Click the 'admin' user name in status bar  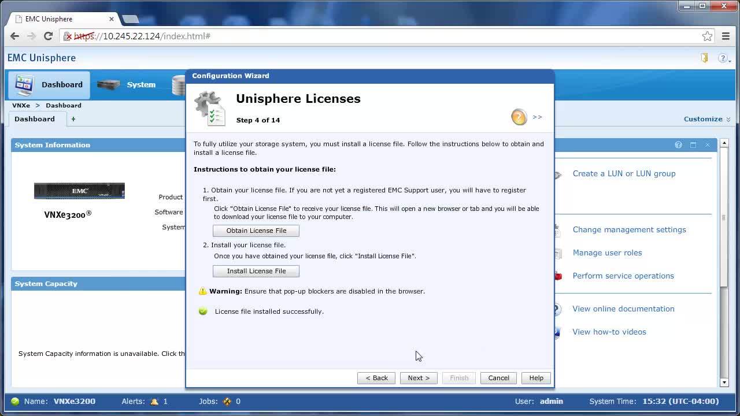click(x=551, y=401)
